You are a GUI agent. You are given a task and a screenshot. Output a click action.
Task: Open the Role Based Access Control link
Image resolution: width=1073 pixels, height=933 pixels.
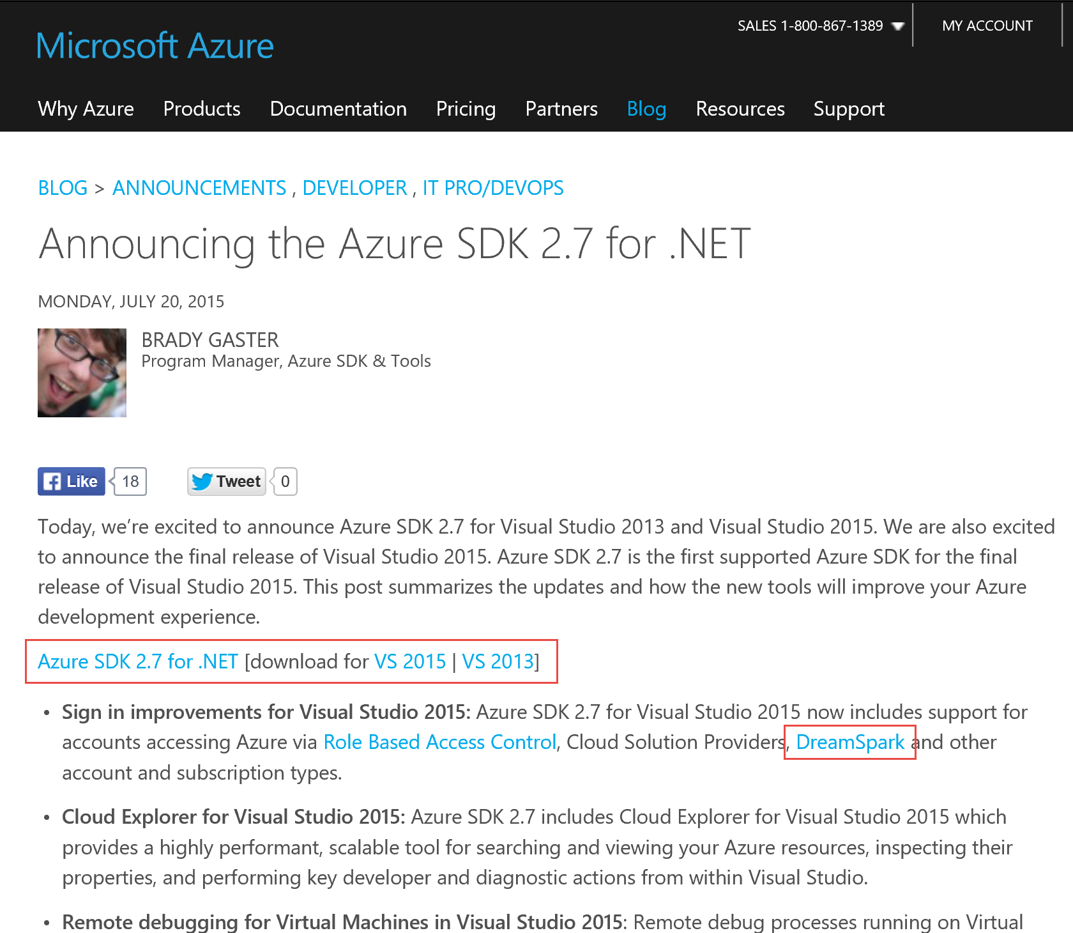coord(440,742)
